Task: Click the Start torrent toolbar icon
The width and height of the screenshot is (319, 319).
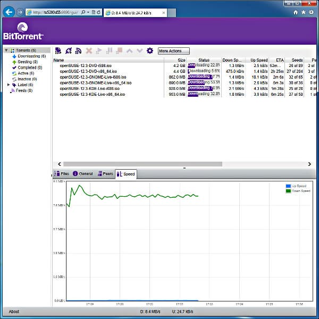Action: click(99, 51)
